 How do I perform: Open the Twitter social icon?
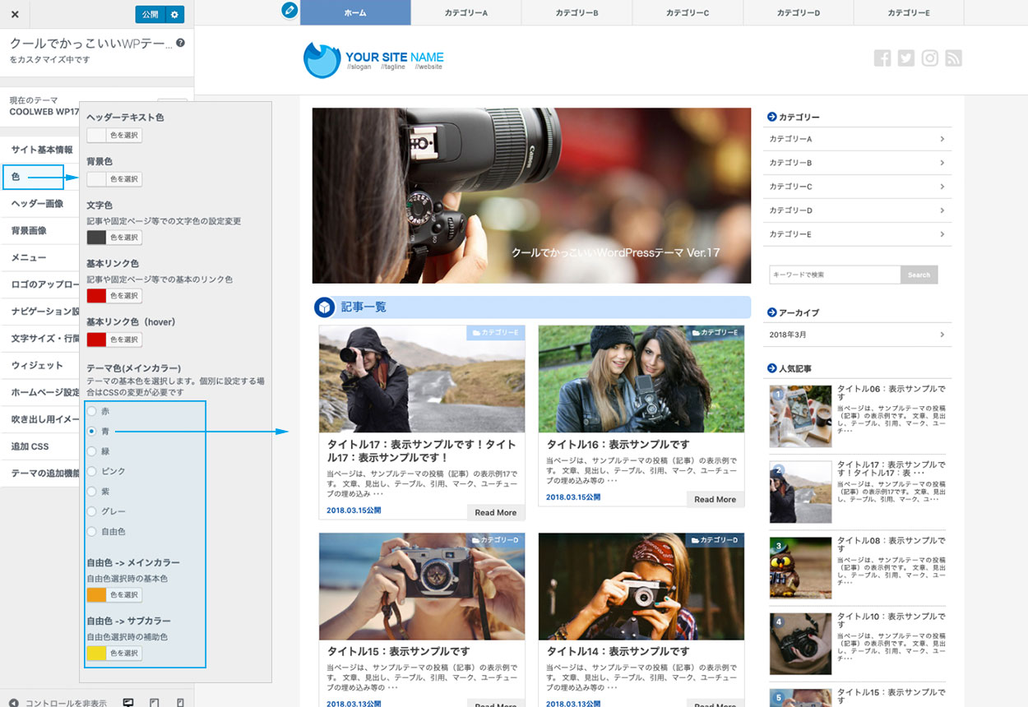click(906, 58)
